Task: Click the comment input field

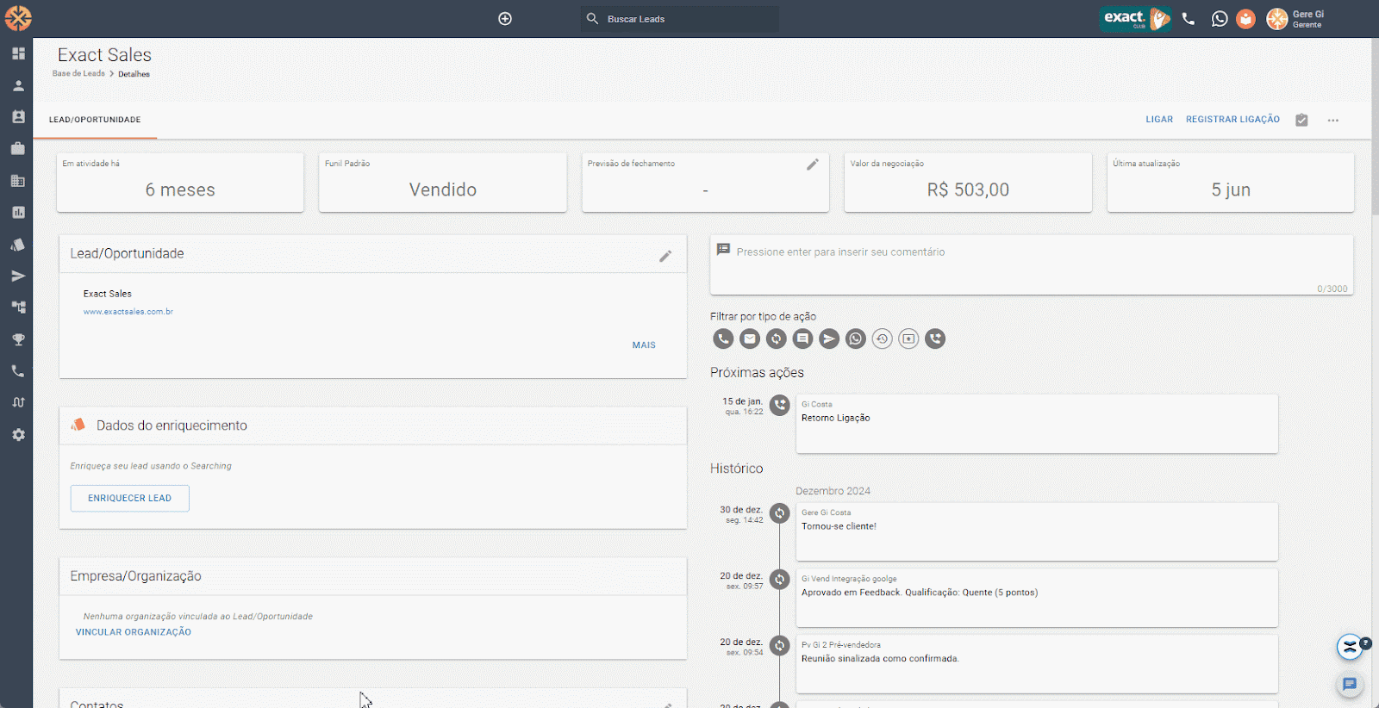Action: pos(1032,265)
